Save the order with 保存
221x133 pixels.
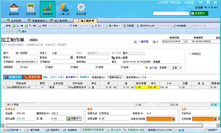[x=43, y=26]
